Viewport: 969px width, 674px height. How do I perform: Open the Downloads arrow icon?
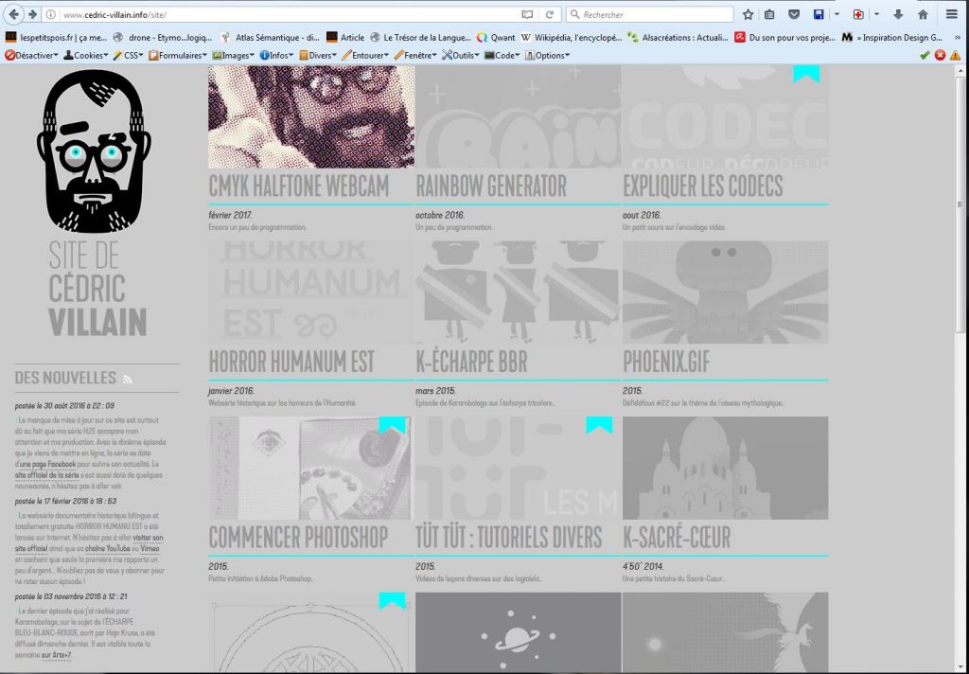point(897,14)
